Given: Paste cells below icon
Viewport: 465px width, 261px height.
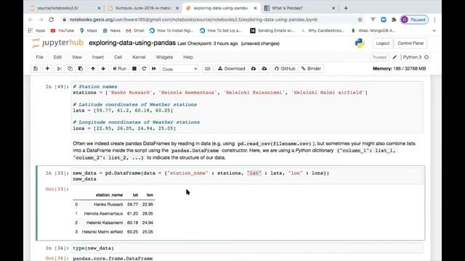Looking at the screenshot, I should 81,69.
